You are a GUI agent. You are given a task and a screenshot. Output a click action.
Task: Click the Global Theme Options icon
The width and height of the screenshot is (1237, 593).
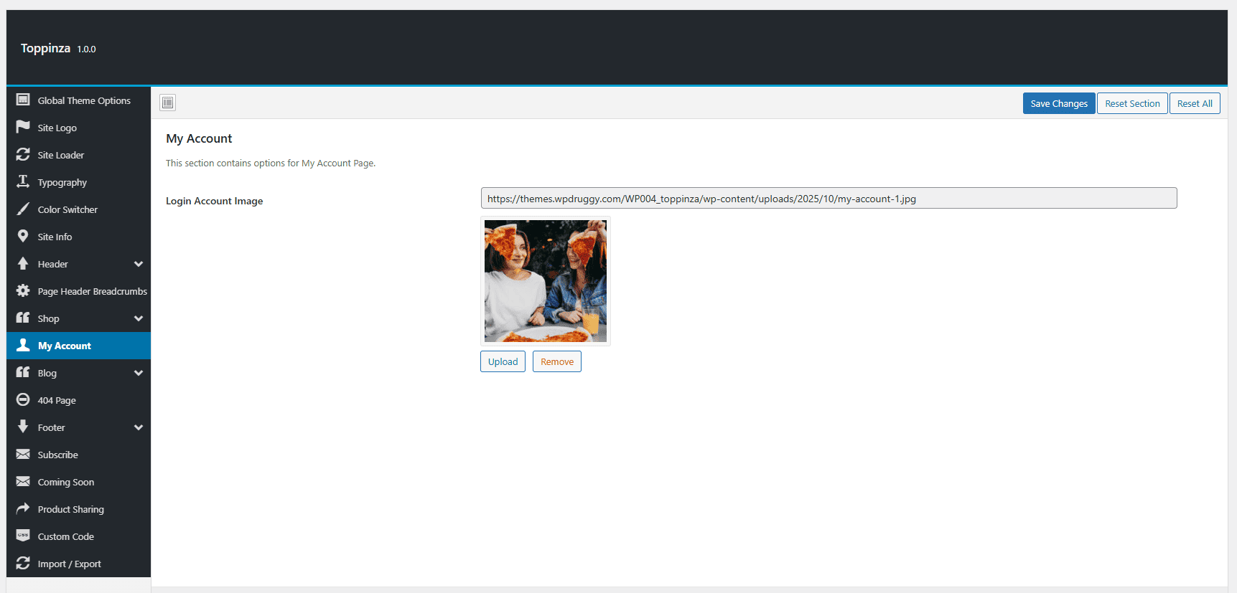point(23,100)
